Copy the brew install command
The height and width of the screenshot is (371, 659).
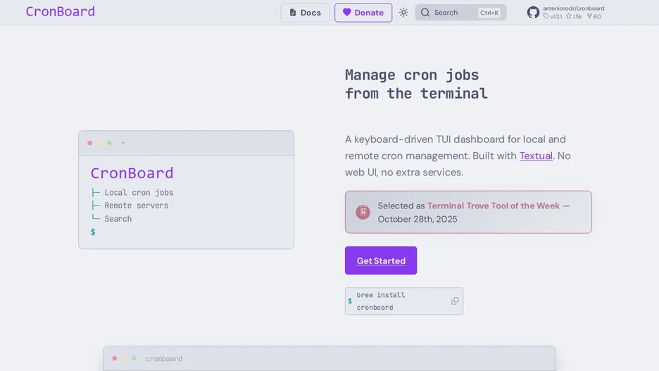pos(455,301)
